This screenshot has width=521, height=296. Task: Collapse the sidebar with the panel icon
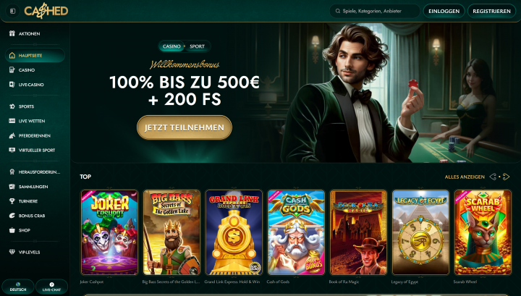12,11
